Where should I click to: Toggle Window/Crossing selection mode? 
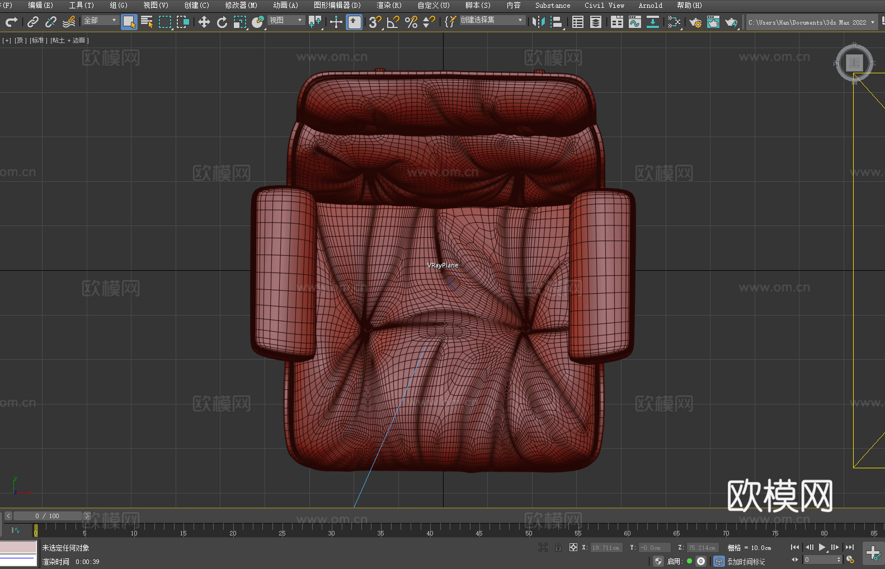183,22
